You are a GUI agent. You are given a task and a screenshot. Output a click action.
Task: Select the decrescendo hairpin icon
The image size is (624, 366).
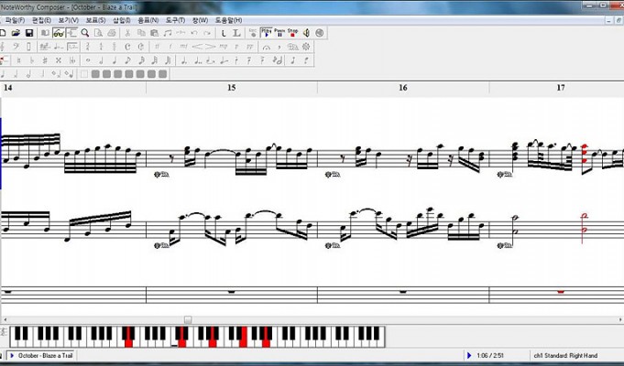pyautogui.click(x=210, y=47)
